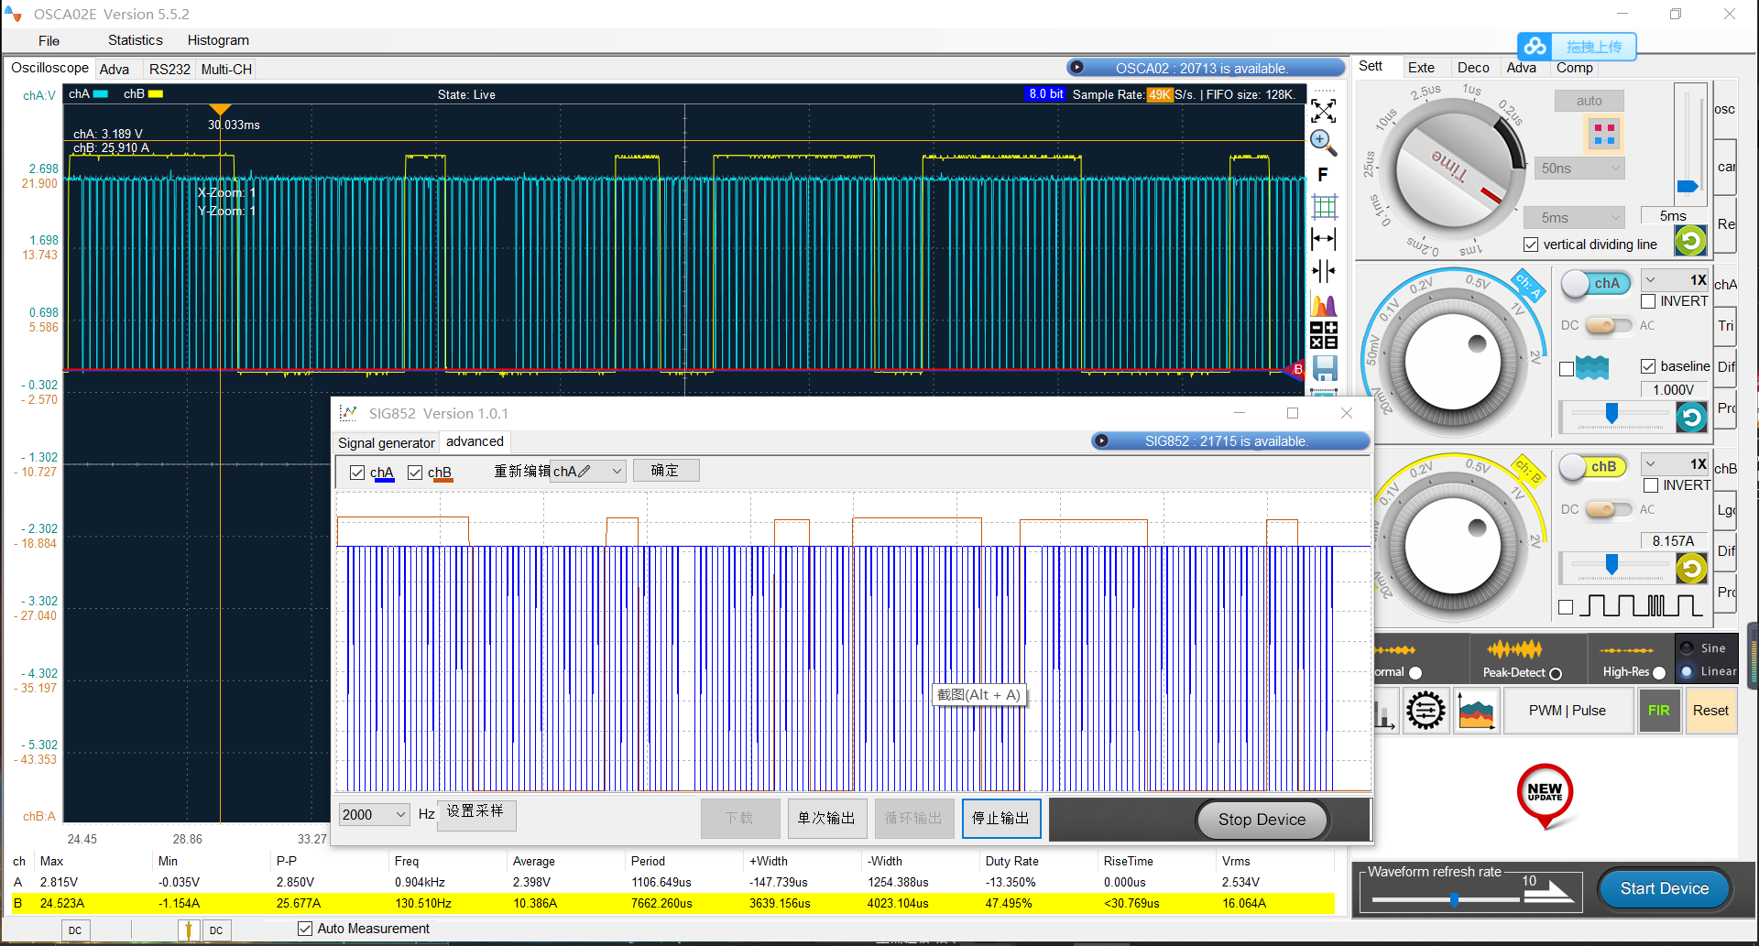Switch to the RS232 tab
The image size is (1759, 946).
click(x=169, y=70)
